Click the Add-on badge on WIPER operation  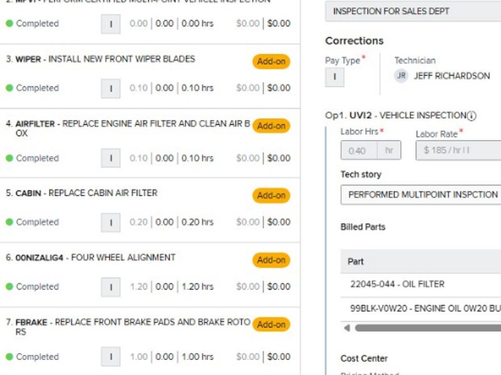coord(271,61)
